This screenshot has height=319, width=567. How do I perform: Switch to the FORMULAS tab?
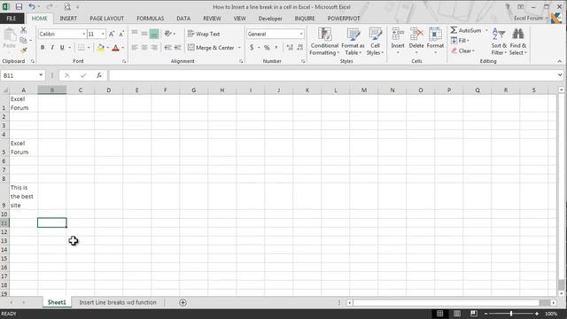(x=150, y=19)
